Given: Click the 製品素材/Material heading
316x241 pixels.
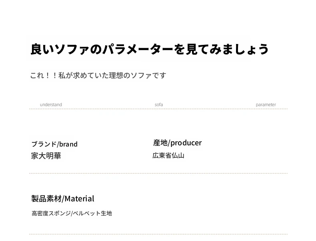Looking at the screenshot, I should pos(63,199).
